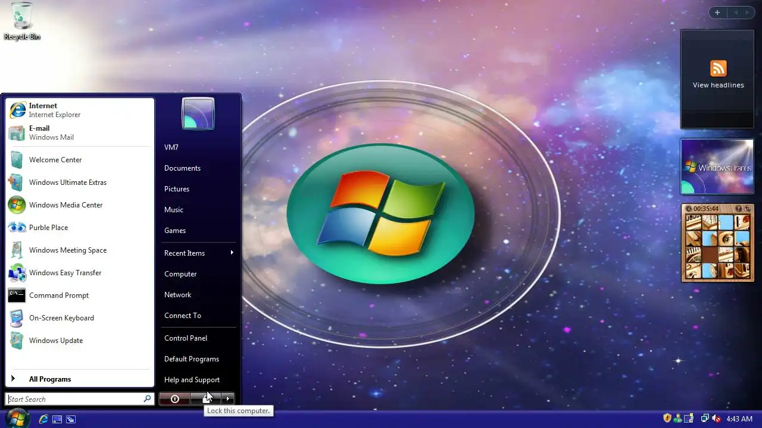Open Welcome Center
762x428 pixels.
click(79, 160)
